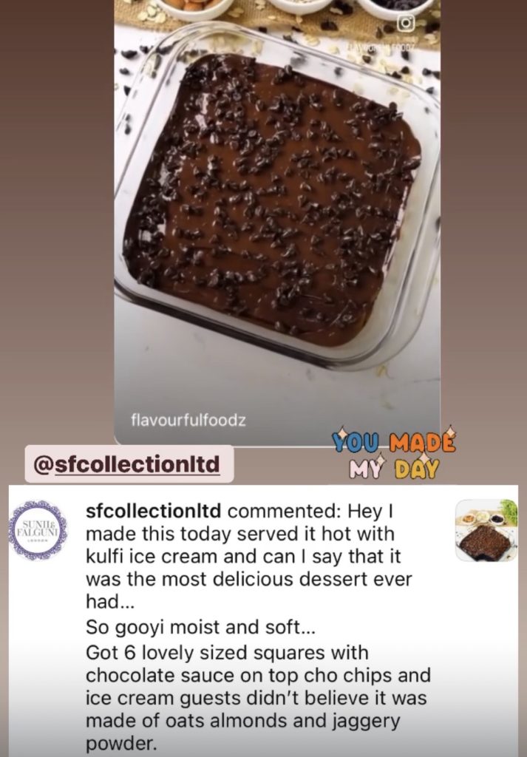The height and width of the screenshot is (757, 527).
Task: Tap the 'YOU MADE' sticker text
Action: [393, 441]
